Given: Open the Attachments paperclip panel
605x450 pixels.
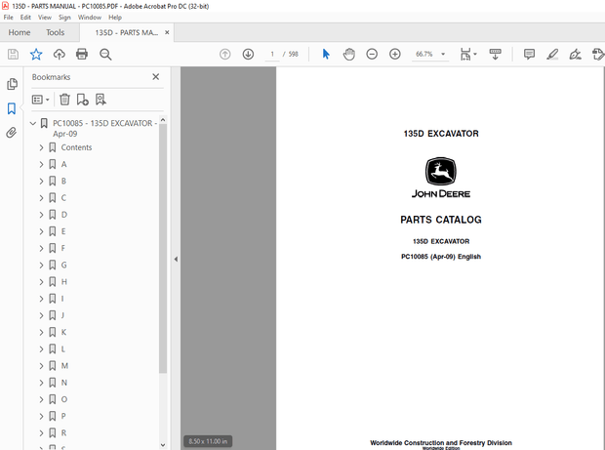Looking at the screenshot, I should pyautogui.click(x=12, y=133).
